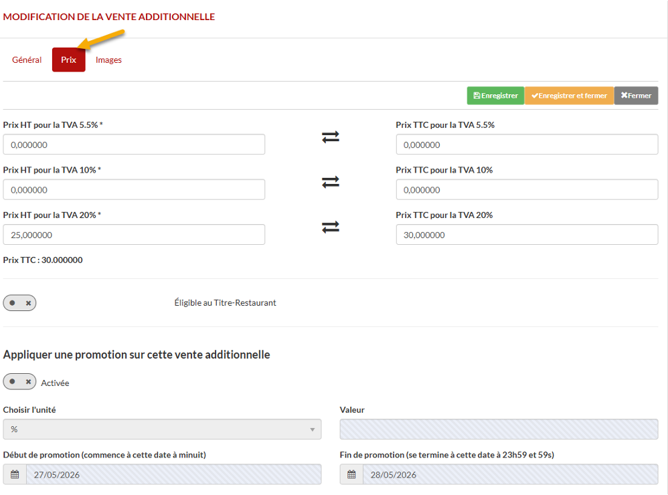Viewport: 668px width, 495px height.
Task: Click the Début de promotion date 27/05/2026
Action: pyautogui.click(x=174, y=474)
